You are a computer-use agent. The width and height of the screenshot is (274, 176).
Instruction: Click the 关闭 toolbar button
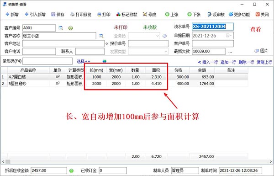click(x=262, y=15)
